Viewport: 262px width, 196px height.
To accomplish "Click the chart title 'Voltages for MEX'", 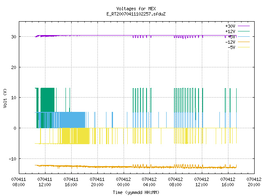I will tap(136, 9).
